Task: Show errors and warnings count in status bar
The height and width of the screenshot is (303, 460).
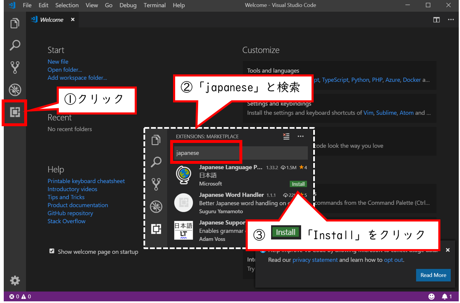Action: pos(20,296)
